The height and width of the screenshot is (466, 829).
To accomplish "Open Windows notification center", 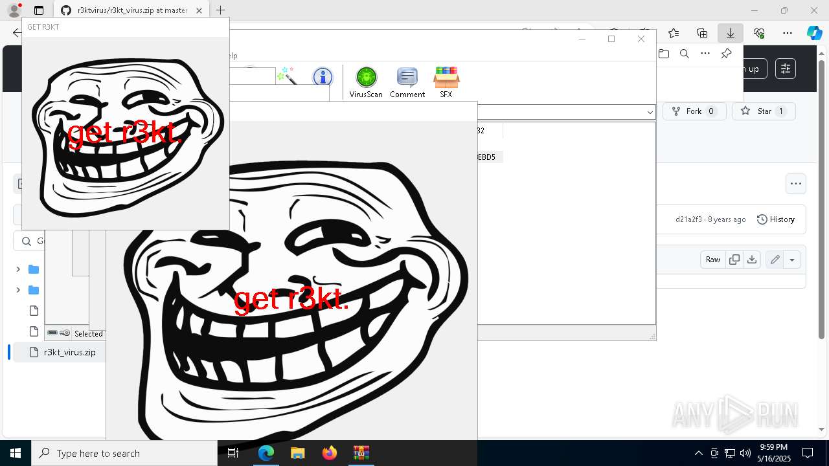I will coord(808,453).
